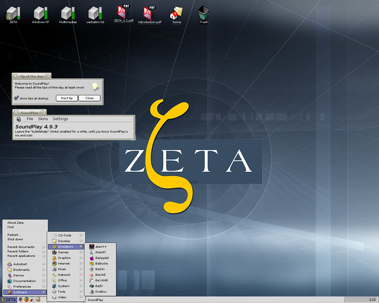Expand the Tools software category
379x303 pixels.
coord(66,292)
